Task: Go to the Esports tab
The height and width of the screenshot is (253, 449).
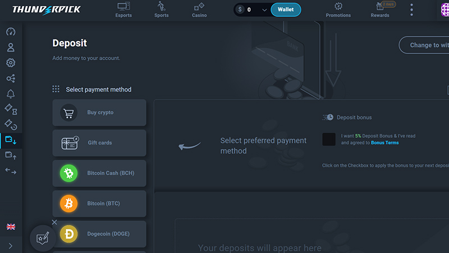Action: [123, 10]
